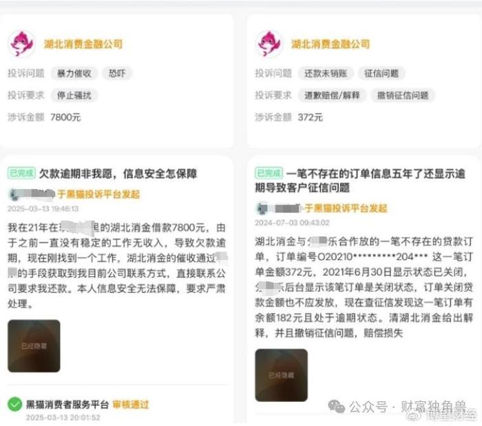Open the left complaint's hidden image thumbnail

click(x=34, y=346)
